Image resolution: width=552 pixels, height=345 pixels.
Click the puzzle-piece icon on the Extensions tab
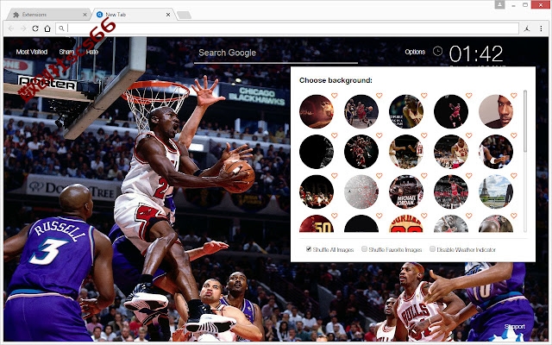click(x=16, y=15)
